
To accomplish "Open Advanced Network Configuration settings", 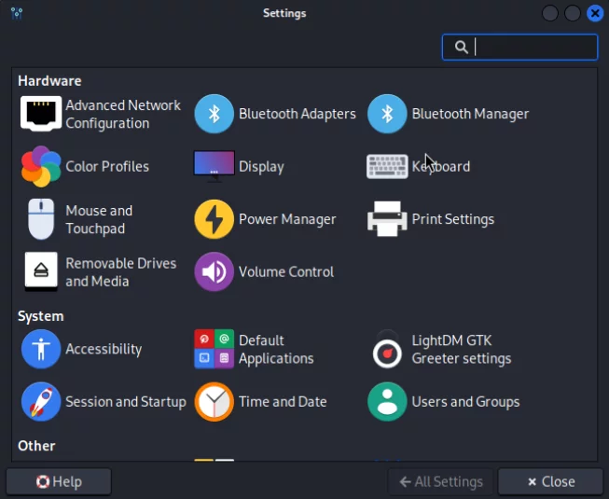I will [101, 115].
